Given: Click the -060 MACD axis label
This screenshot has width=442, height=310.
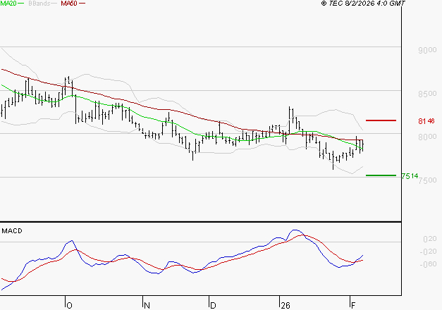Looking at the screenshot, I should pyautogui.click(x=428, y=264).
